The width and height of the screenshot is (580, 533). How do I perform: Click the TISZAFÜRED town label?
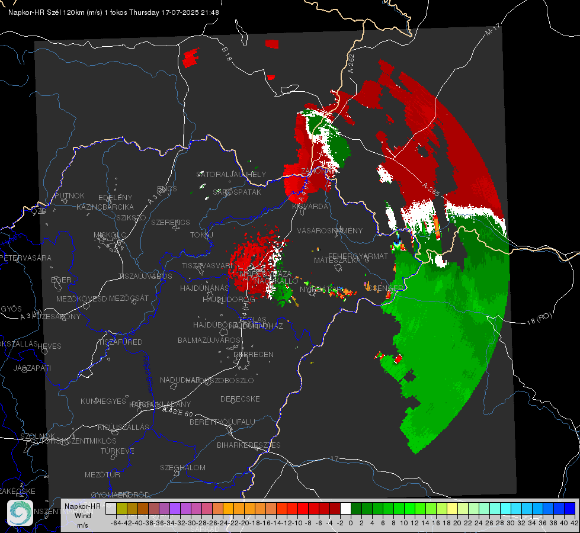tap(120, 342)
